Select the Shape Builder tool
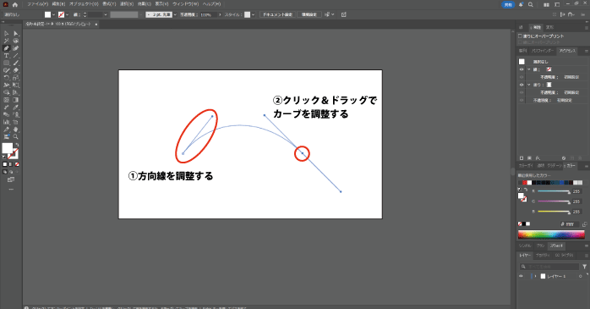Viewport: 590px width, 309px height. (7, 92)
